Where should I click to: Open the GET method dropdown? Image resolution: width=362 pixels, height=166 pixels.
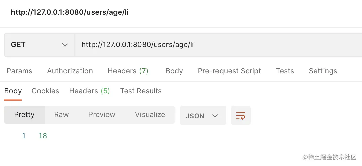(x=39, y=45)
